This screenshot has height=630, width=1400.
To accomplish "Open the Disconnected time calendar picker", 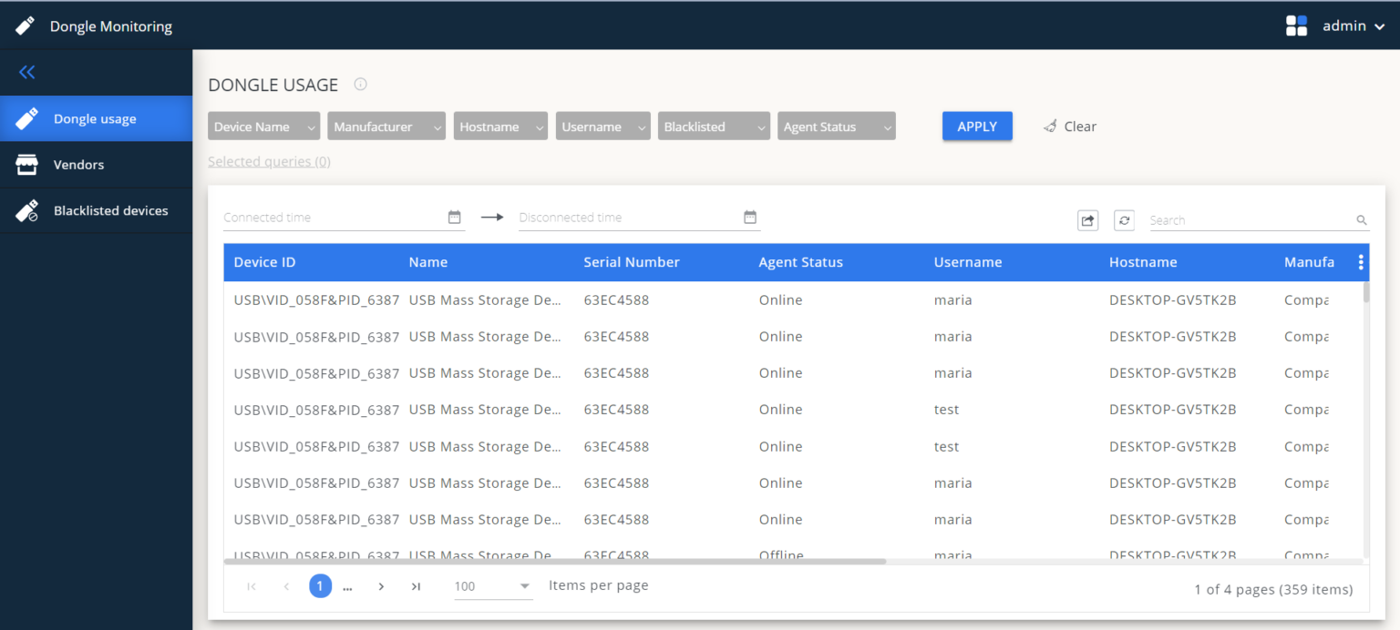I will coord(749,217).
